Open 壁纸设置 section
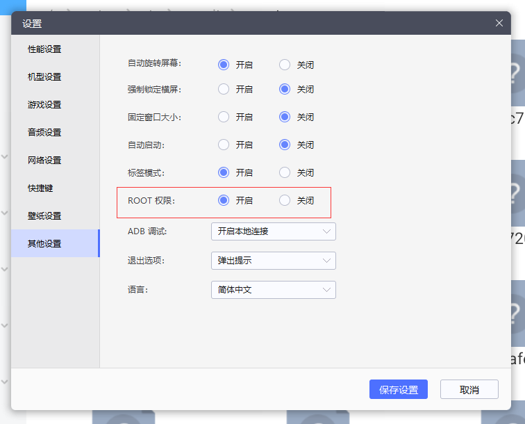The image size is (525, 424). [x=56, y=216]
